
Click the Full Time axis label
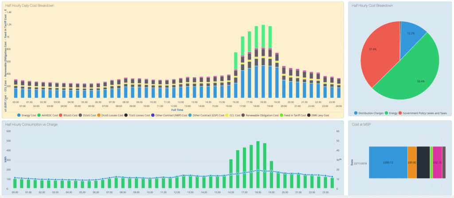click(177, 110)
